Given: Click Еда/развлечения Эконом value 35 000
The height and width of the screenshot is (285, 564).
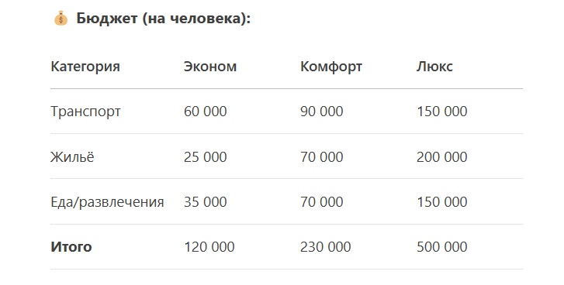Looking at the screenshot, I should click(x=206, y=201).
